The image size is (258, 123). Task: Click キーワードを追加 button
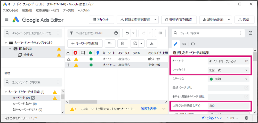(85, 43)
